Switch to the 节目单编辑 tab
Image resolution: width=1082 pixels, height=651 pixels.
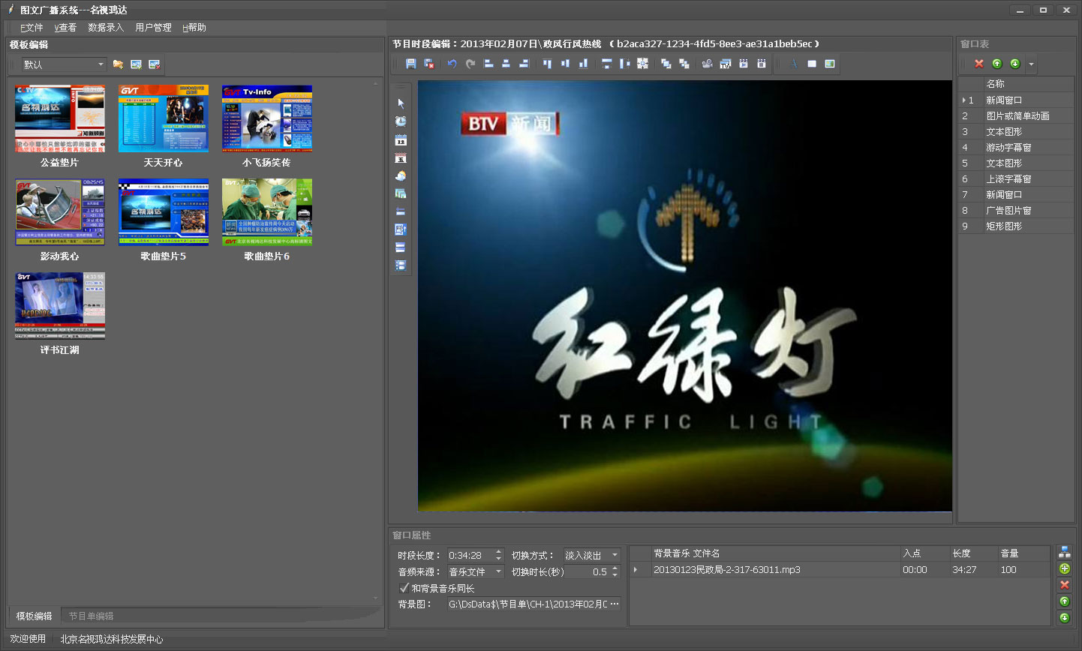[x=91, y=616]
